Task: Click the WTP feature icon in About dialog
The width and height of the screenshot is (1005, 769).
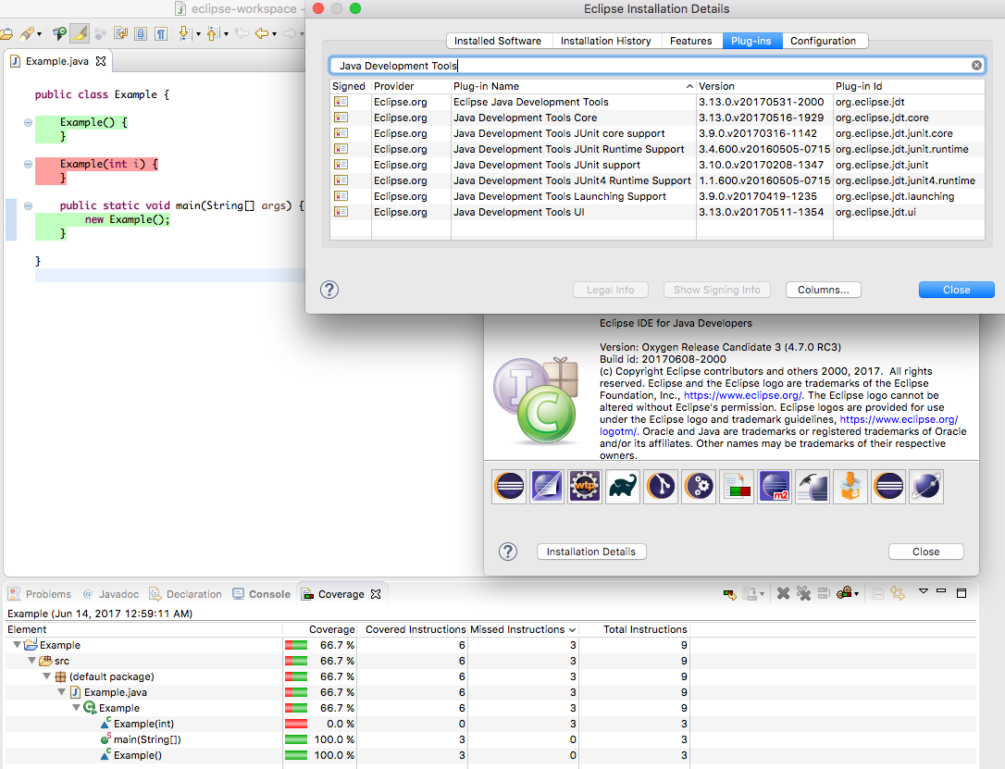Action: pos(585,487)
